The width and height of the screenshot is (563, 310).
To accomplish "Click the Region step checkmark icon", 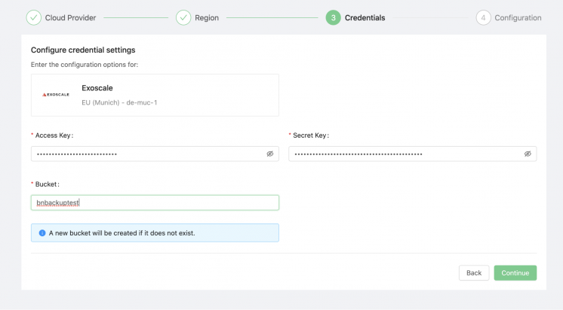I will (183, 17).
